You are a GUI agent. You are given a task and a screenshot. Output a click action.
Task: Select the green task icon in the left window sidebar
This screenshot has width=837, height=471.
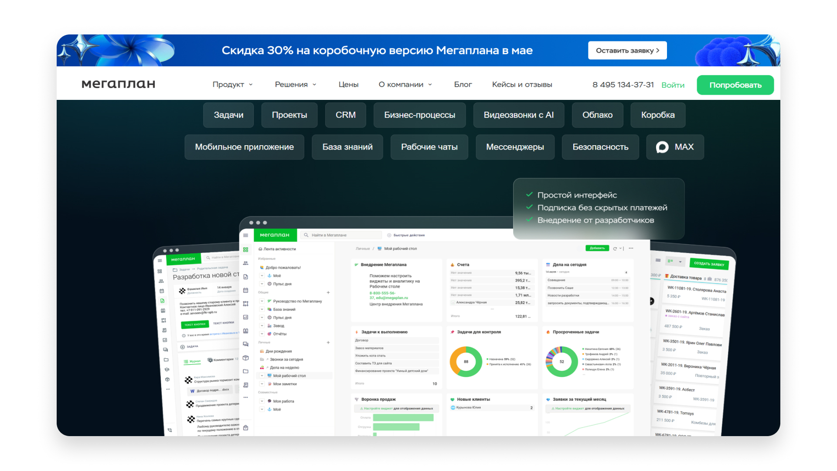162,300
